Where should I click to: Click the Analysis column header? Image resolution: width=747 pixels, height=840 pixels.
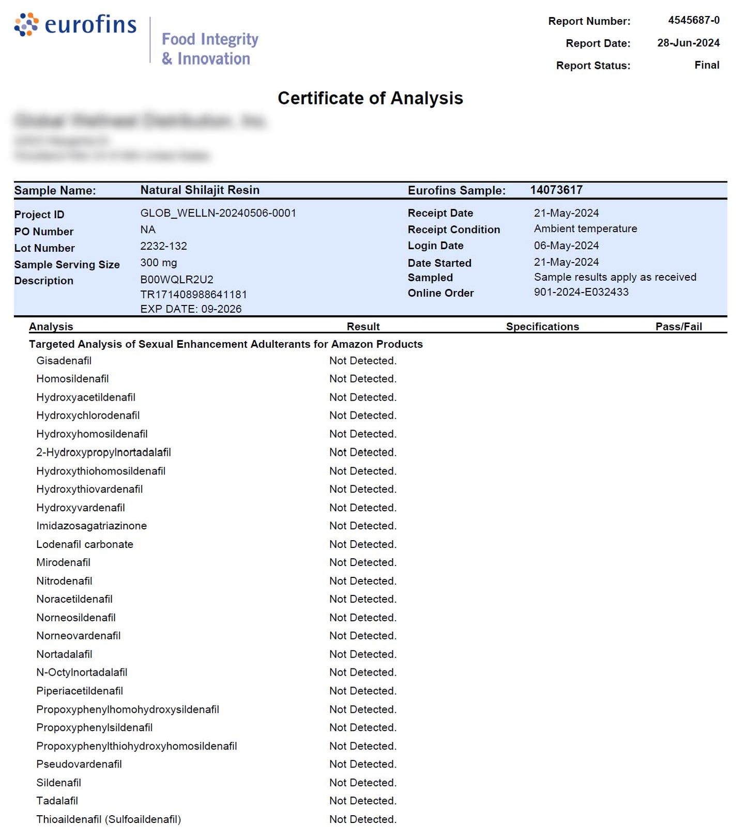[x=51, y=326]
